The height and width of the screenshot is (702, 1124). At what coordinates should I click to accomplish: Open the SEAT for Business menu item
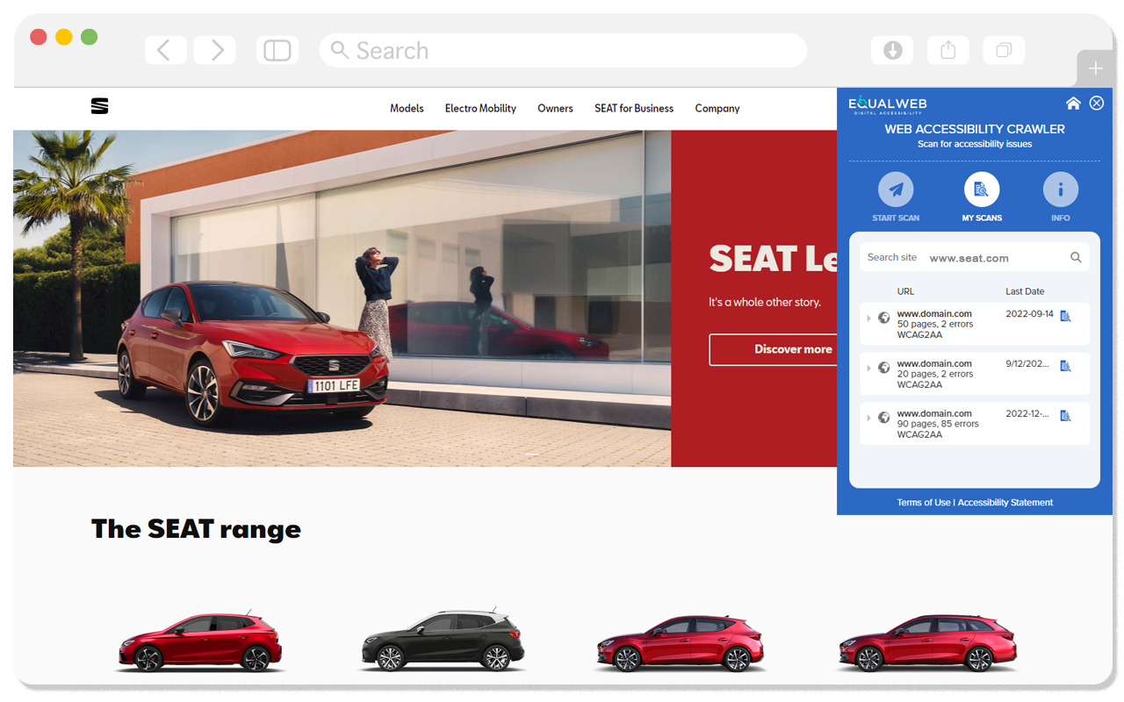[x=634, y=109]
